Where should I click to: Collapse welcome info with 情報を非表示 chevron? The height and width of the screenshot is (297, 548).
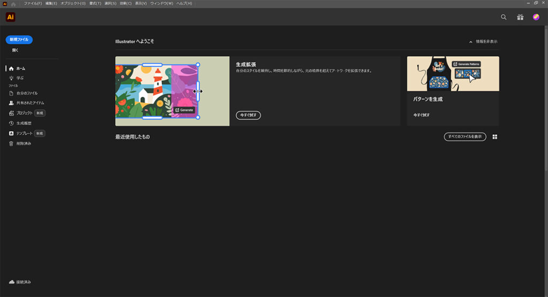(470, 42)
